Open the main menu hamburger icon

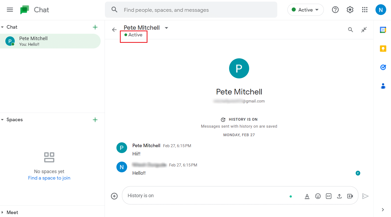point(10,10)
